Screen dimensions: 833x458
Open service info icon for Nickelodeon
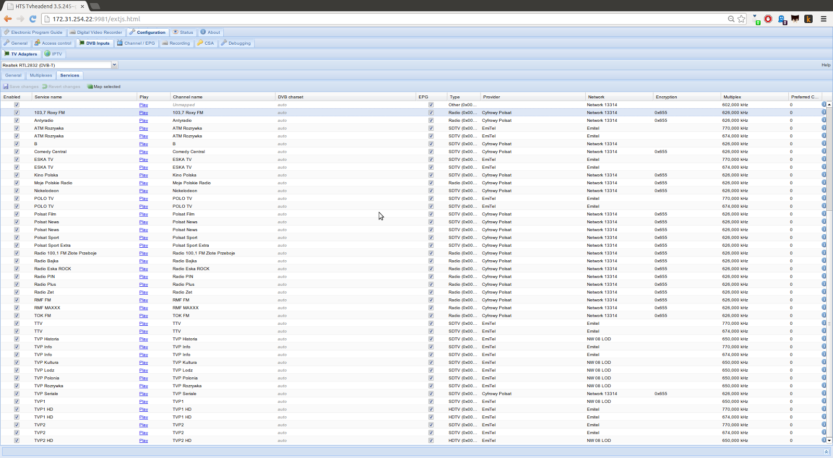[x=824, y=190]
